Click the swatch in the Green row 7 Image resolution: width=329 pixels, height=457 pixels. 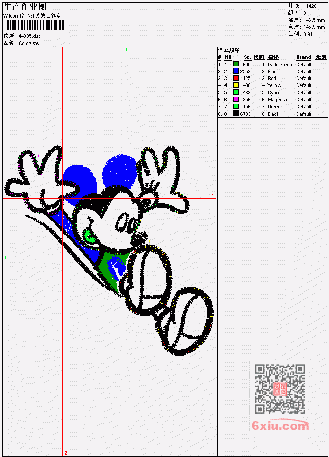click(236, 106)
